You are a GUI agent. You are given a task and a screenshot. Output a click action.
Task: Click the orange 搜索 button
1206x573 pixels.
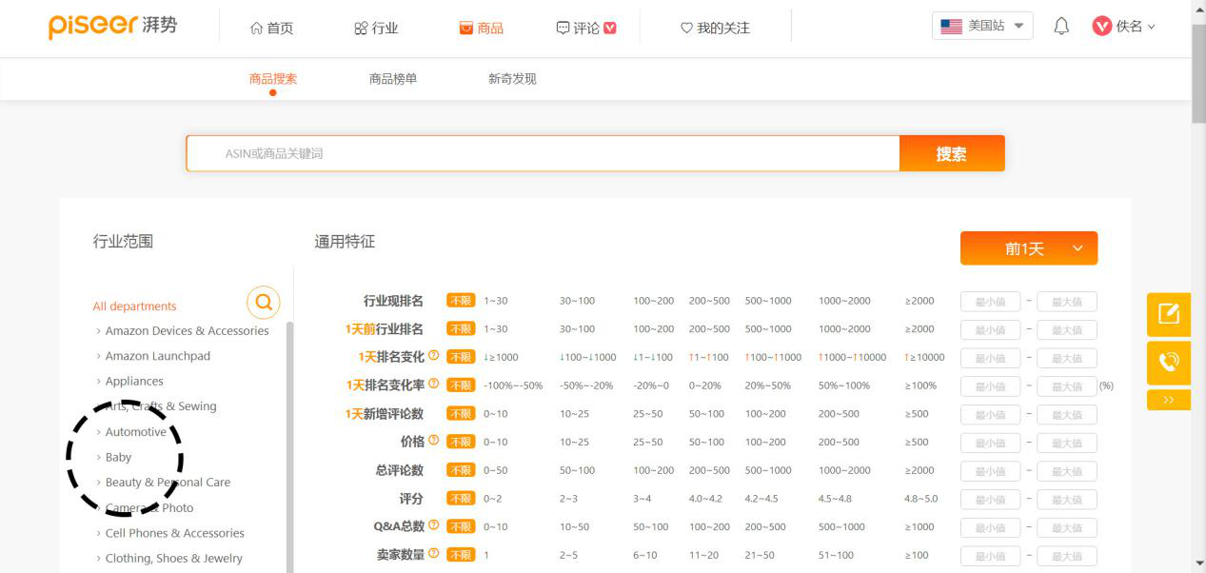click(x=951, y=153)
